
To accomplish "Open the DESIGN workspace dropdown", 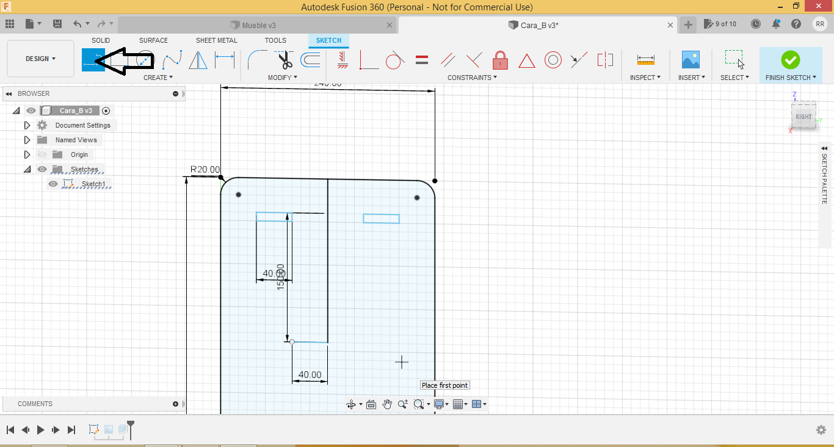I will [40, 59].
